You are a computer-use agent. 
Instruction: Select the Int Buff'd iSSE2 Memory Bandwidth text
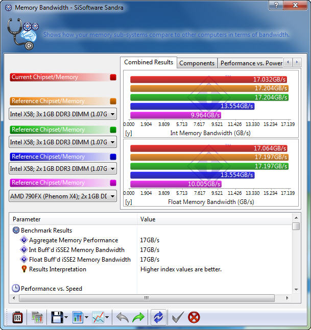click(77, 249)
